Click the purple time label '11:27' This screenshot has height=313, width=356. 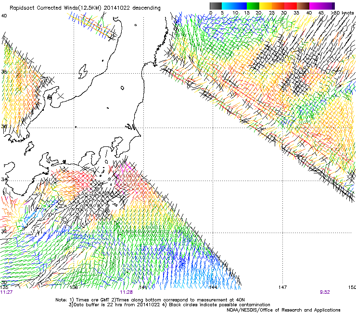click(6, 292)
